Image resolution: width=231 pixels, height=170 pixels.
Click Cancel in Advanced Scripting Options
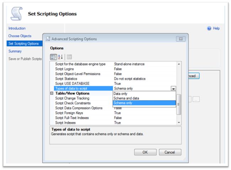pyautogui.click(x=170, y=152)
